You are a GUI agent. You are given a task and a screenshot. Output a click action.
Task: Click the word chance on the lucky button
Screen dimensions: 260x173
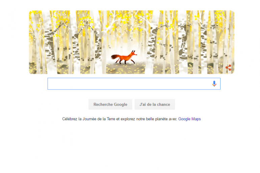point(163,105)
